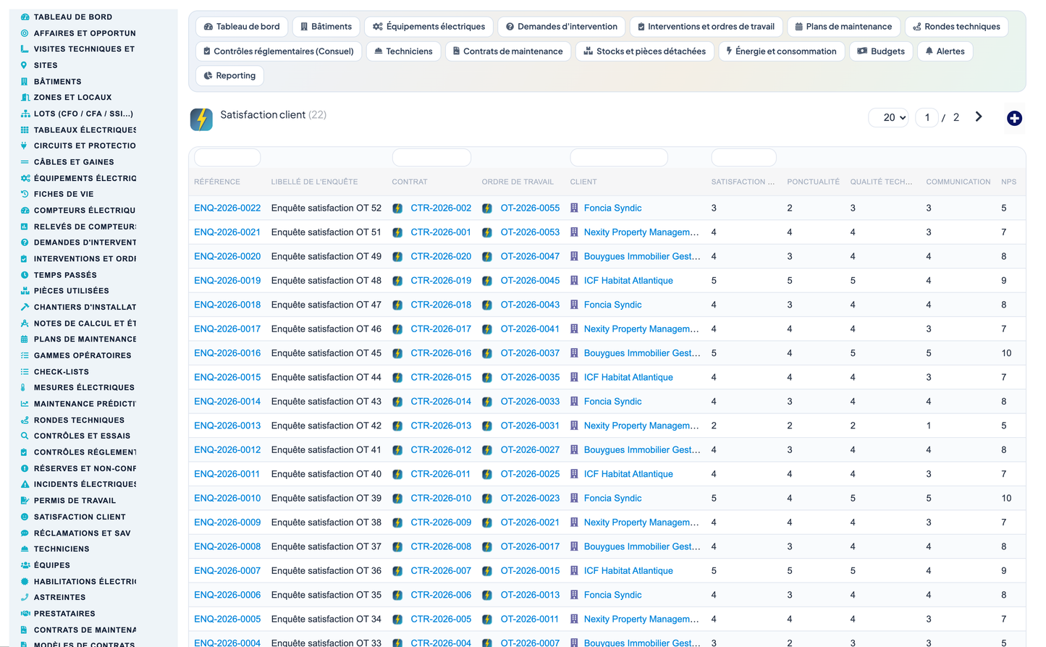Click the Check-lists icon in sidebar
The image size is (1046, 647).
pyautogui.click(x=25, y=371)
